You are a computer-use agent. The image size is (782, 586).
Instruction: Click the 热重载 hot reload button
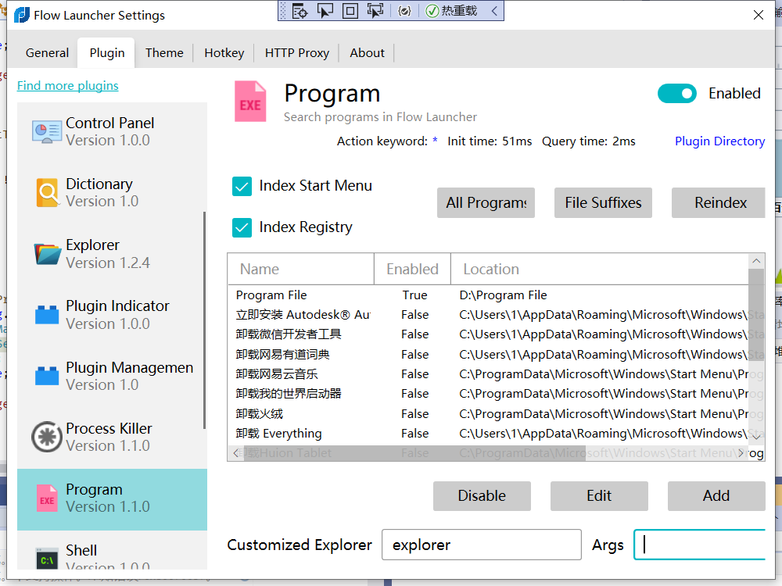[x=452, y=11]
